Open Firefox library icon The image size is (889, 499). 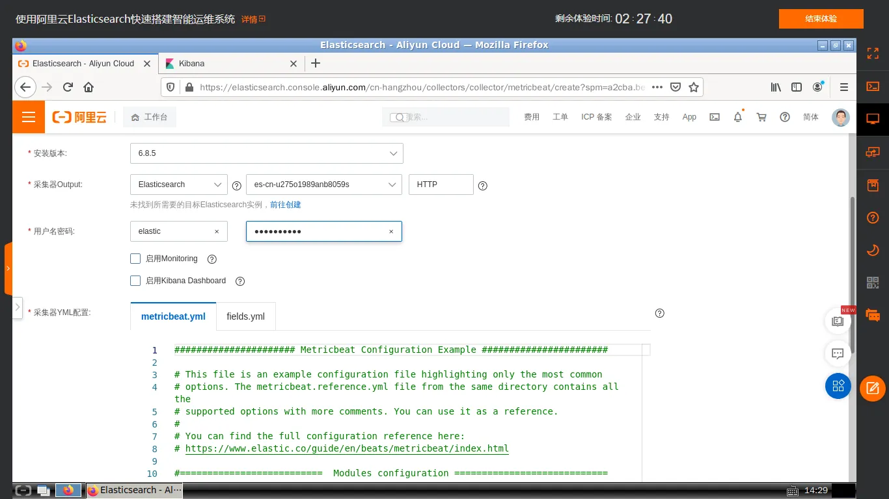coord(776,87)
